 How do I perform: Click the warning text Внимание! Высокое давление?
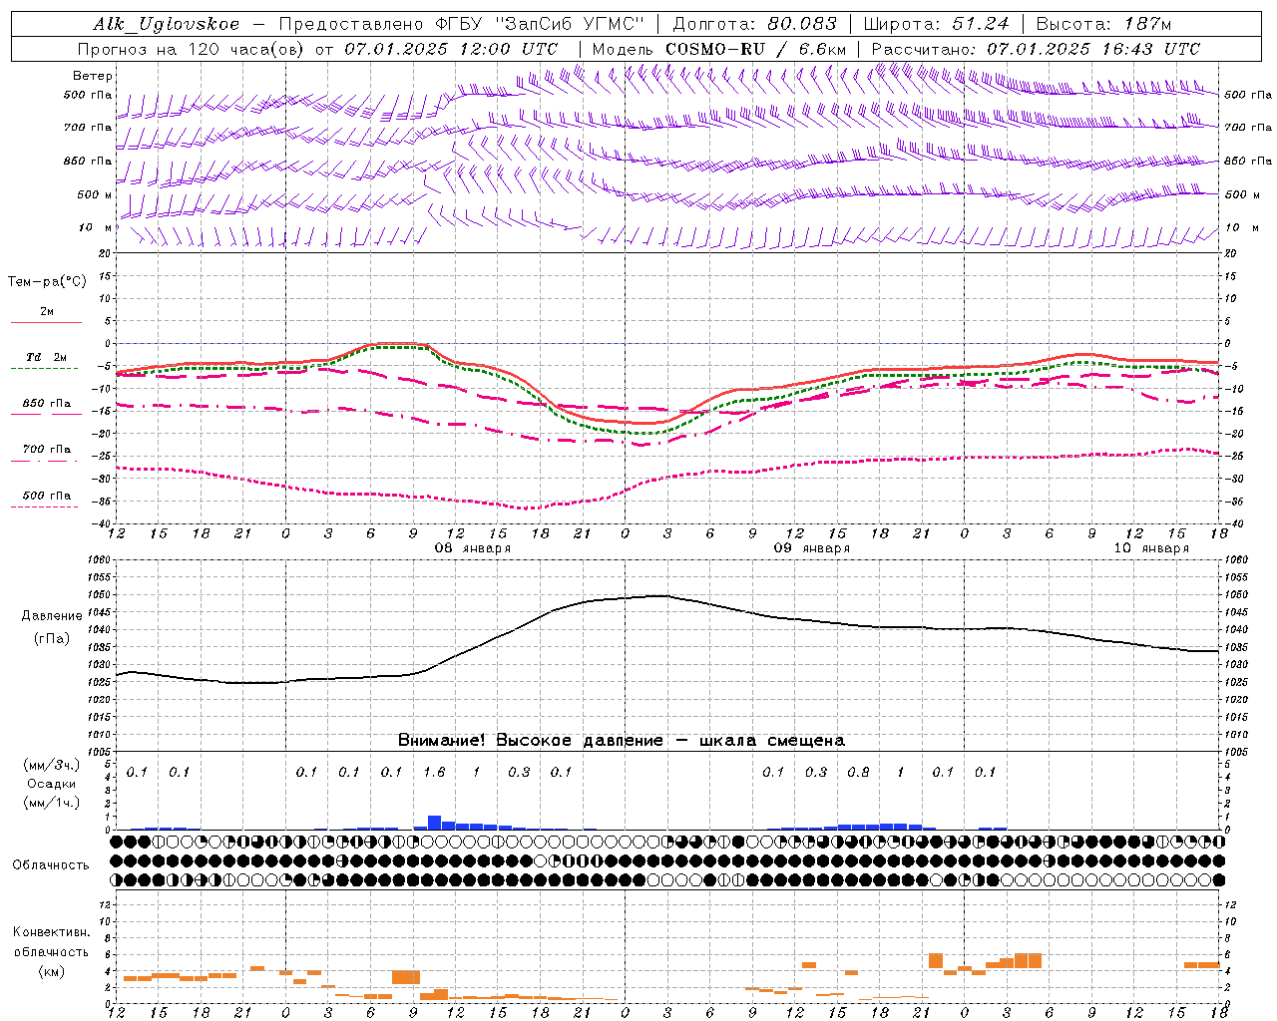[530, 741]
